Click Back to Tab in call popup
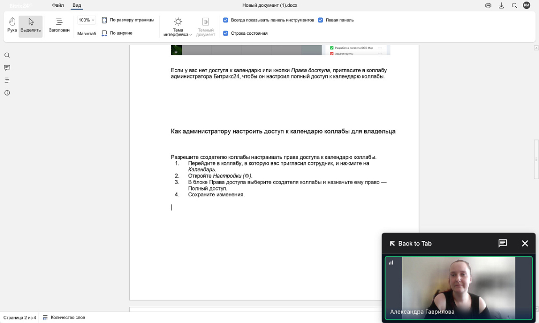539x323 pixels. click(410, 244)
